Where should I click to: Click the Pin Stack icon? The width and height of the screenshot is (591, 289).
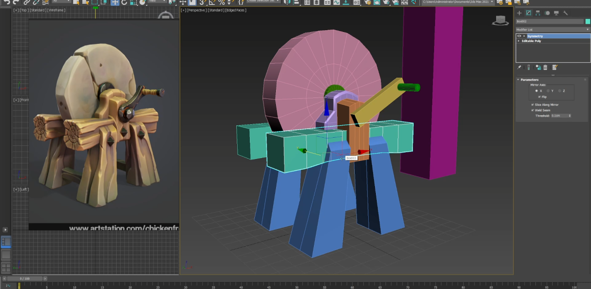[519, 67]
